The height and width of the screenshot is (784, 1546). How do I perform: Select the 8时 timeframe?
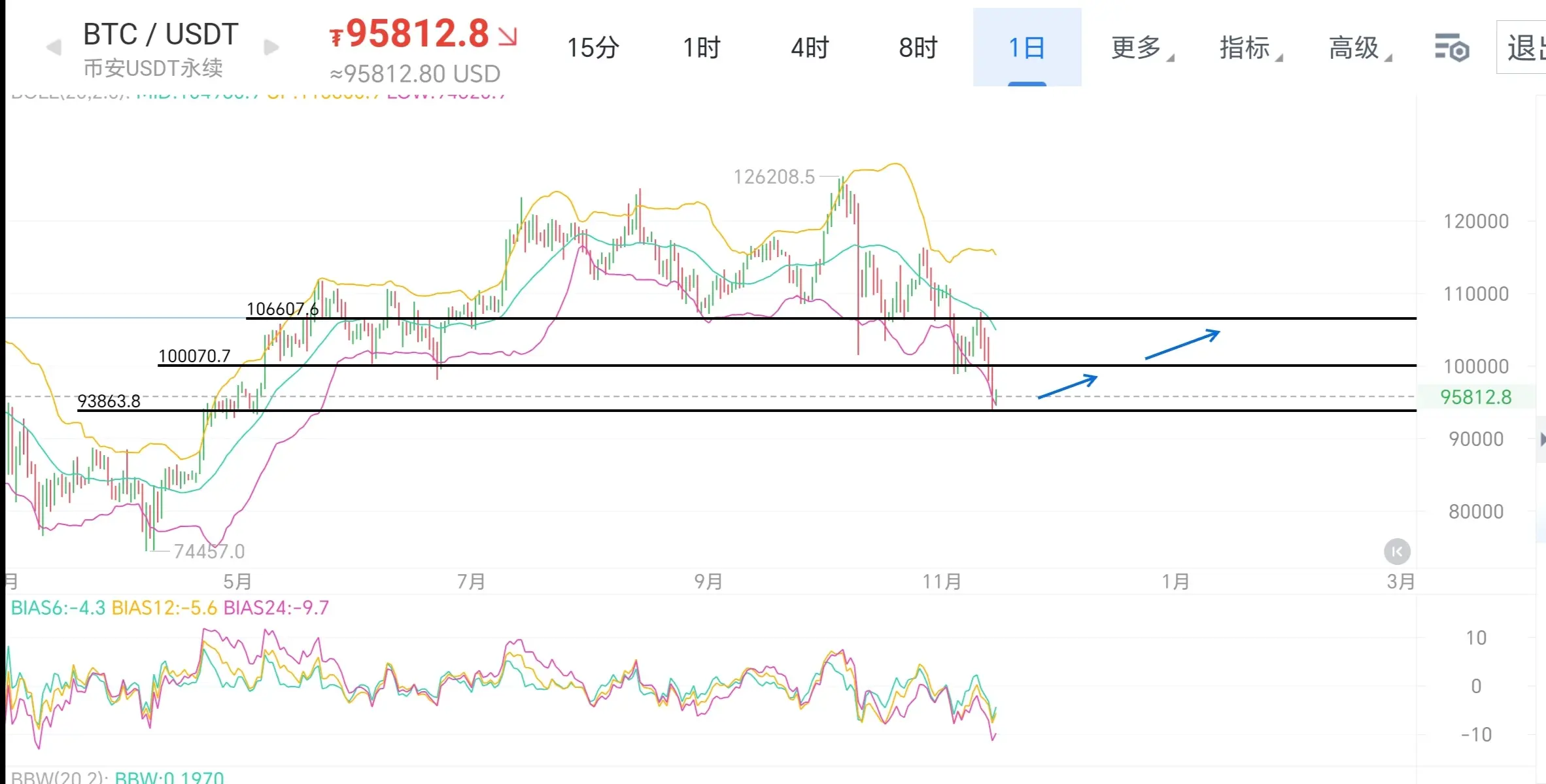click(918, 48)
